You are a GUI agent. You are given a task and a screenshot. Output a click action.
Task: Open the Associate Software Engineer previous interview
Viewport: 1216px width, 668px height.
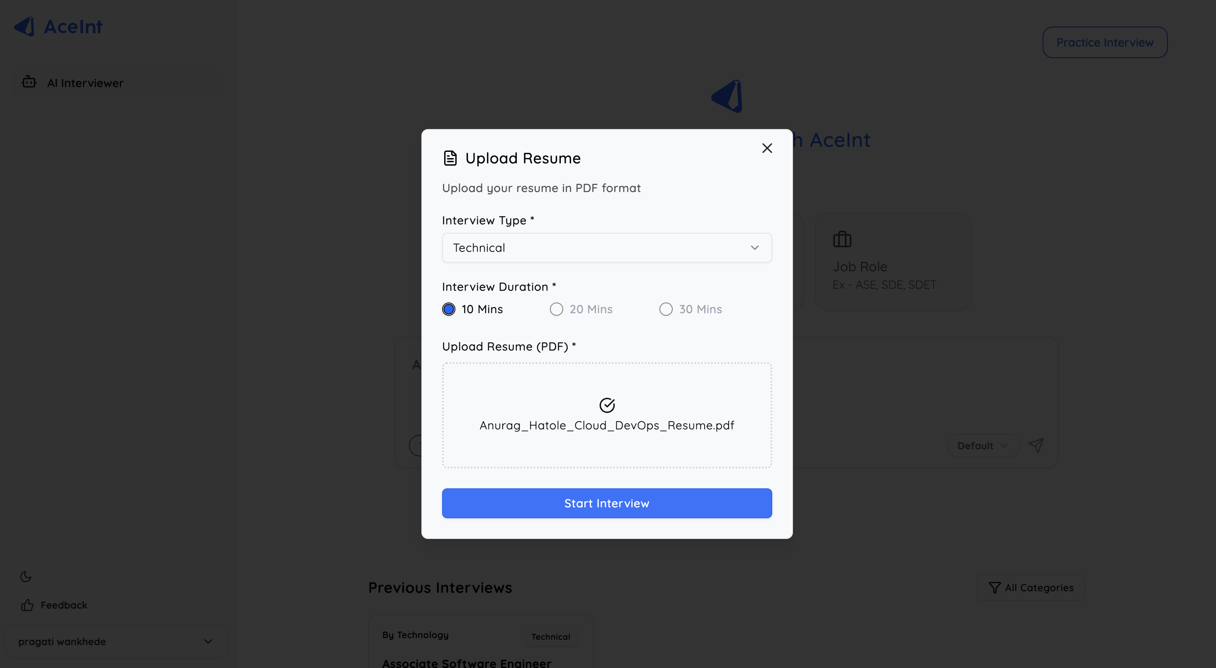click(x=481, y=642)
